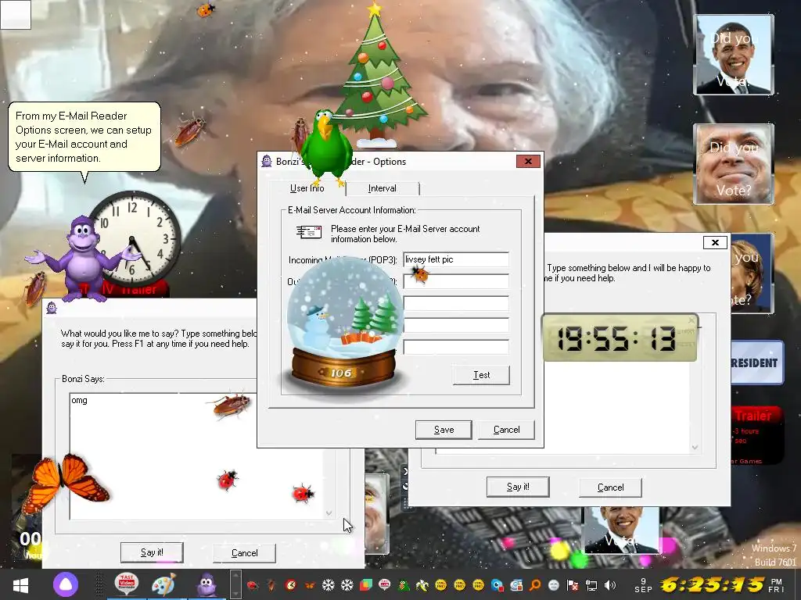Open the red clock tray icon
This screenshot has height=600, width=801.
(291, 585)
